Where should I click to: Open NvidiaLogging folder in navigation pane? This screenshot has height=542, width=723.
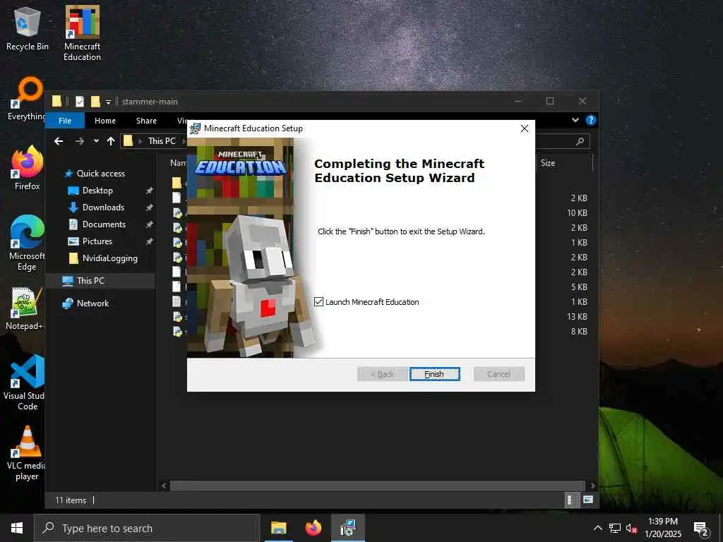click(109, 258)
